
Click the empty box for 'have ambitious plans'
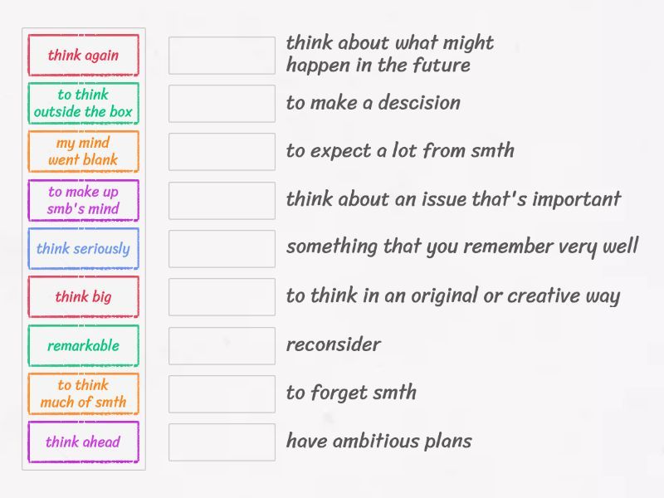pos(222,442)
